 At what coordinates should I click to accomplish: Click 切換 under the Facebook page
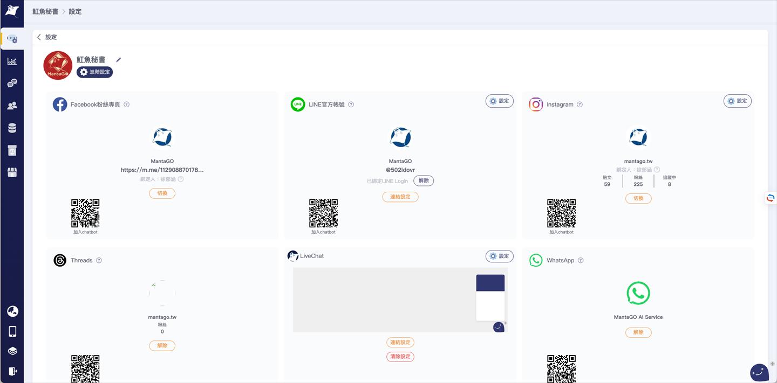(162, 193)
